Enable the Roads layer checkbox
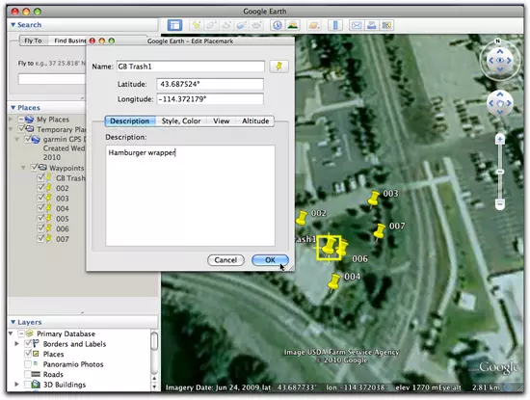This screenshot has height=400, width=530. pos(28,374)
